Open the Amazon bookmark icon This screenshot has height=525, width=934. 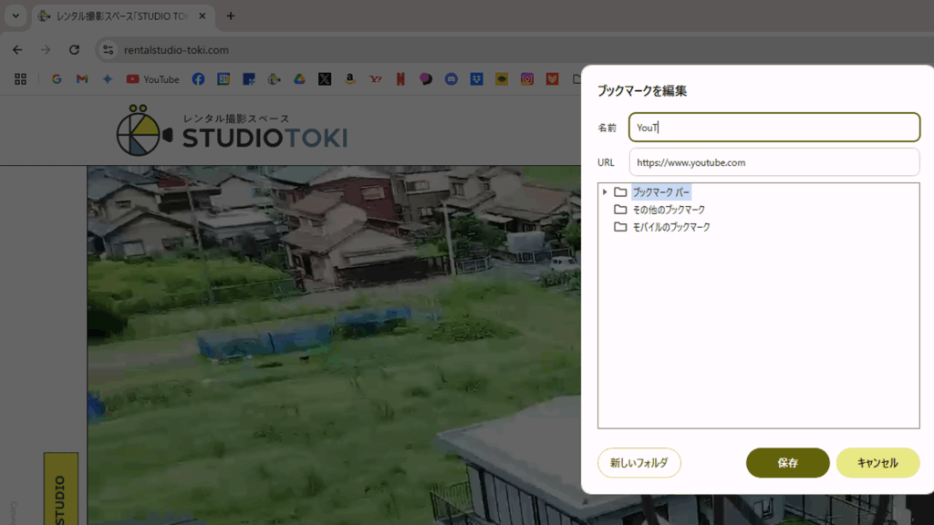tap(349, 78)
